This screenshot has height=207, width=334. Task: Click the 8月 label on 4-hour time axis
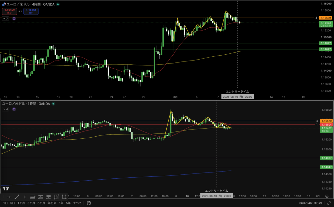[x=175, y=97]
